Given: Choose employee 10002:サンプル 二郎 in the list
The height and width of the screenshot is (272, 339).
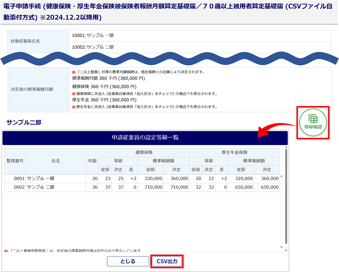Looking at the screenshot, I should (x=93, y=47).
